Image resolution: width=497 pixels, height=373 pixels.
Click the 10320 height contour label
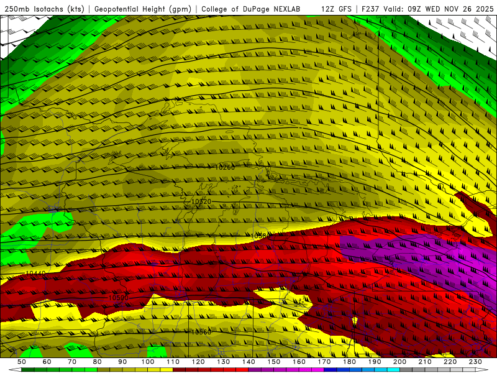point(201,201)
